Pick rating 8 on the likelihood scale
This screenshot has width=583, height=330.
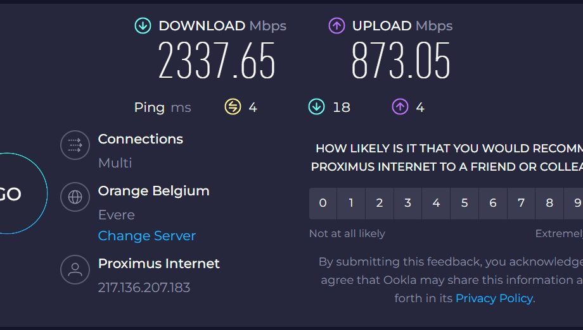pyautogui.click(x=549, y=203)
